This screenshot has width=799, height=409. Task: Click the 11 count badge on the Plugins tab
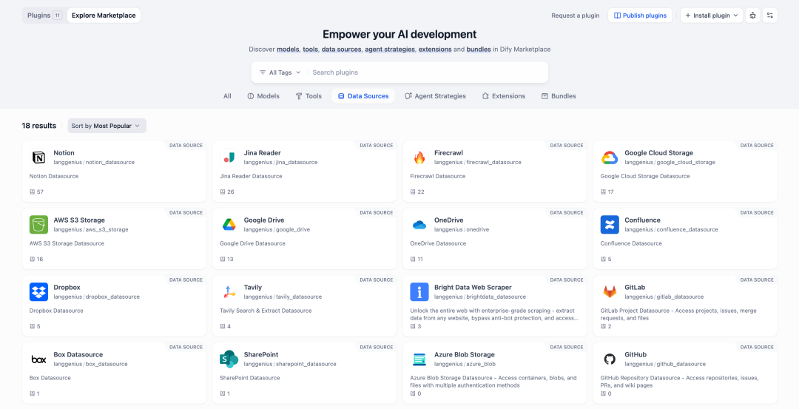58,16
